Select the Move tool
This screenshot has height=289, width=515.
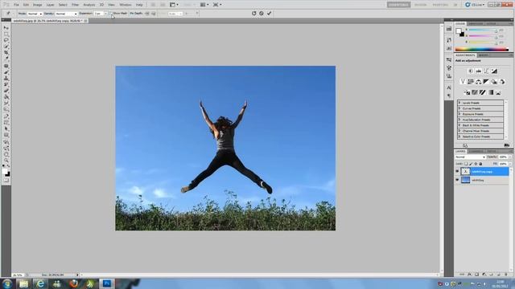coord(6,28)
